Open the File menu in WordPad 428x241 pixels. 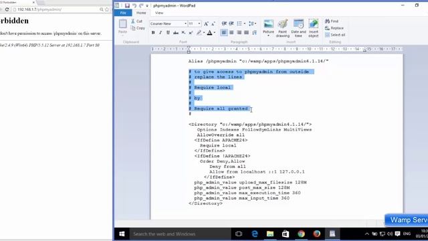[x=123, y=13]
